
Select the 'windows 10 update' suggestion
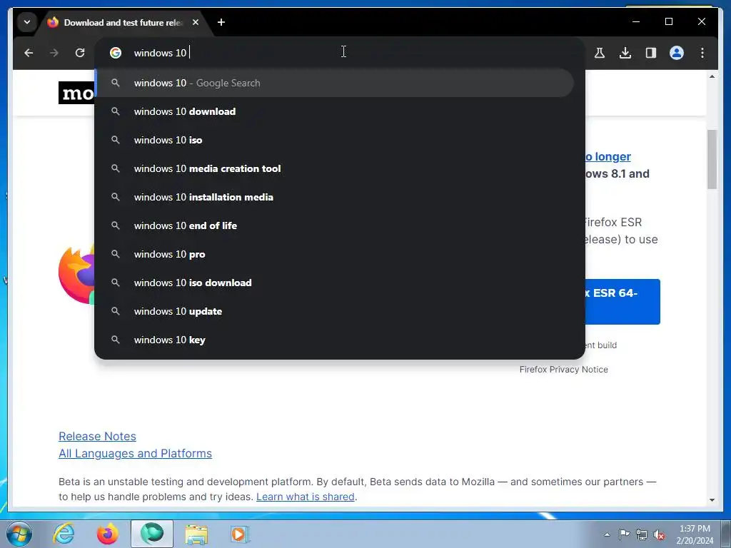click(334, 311)
